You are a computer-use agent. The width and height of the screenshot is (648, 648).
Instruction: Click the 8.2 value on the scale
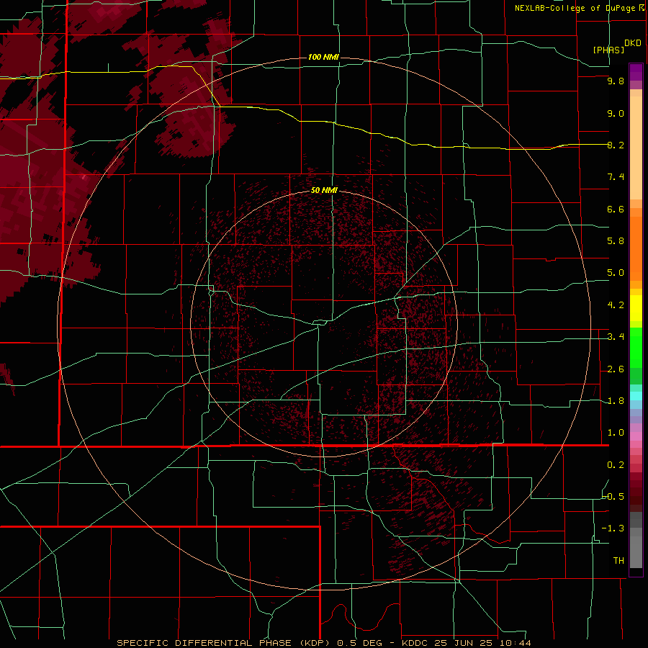(616, 145)
